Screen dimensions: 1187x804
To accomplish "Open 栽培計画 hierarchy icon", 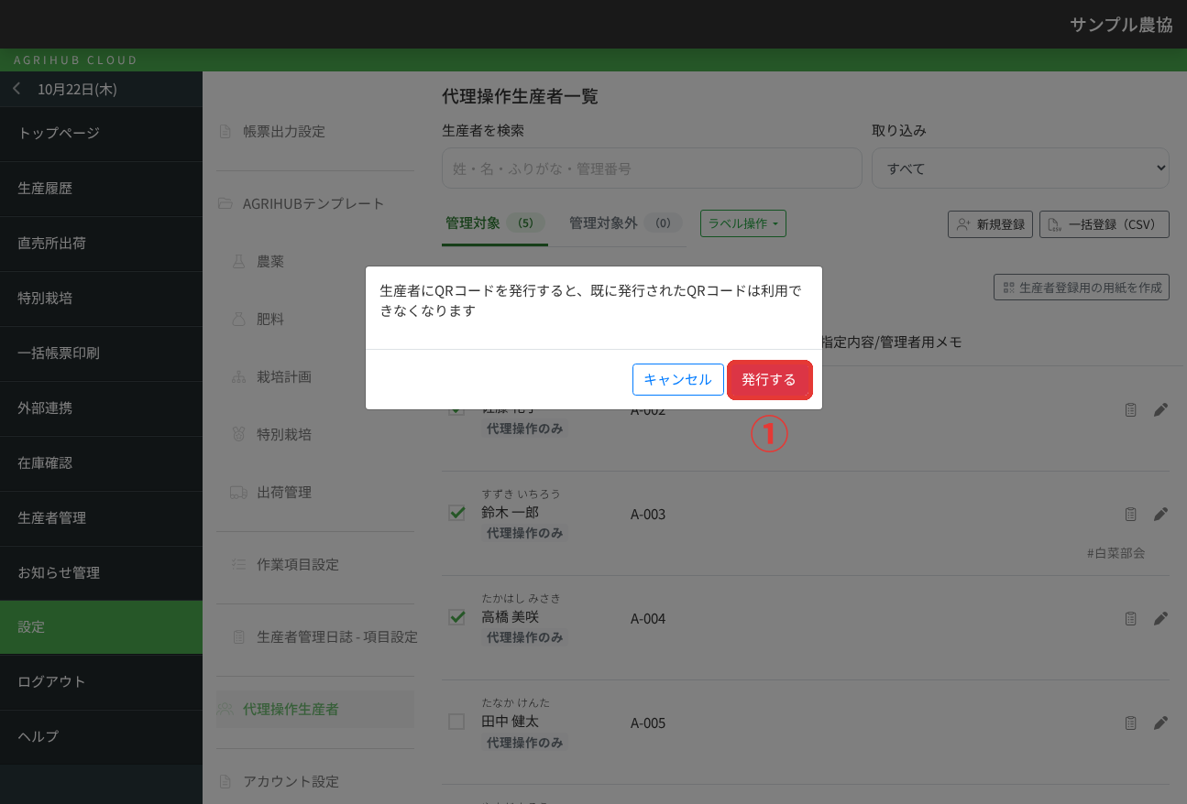I will (x=238, y=377).
